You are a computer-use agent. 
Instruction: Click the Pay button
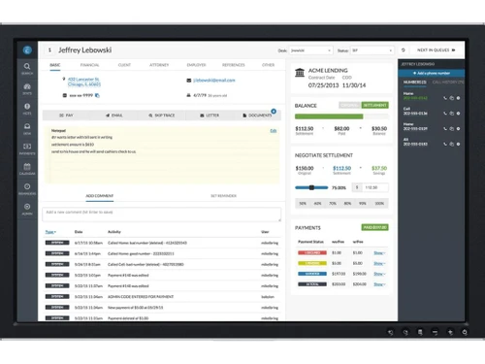click(x=66, y=116)
